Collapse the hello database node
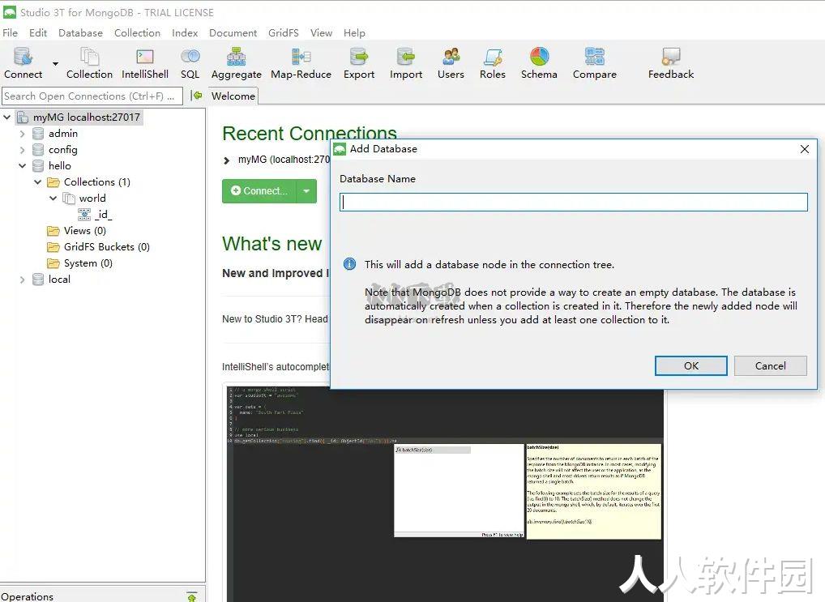The height and width of the screenshot is (602, 825). (22, 166)
